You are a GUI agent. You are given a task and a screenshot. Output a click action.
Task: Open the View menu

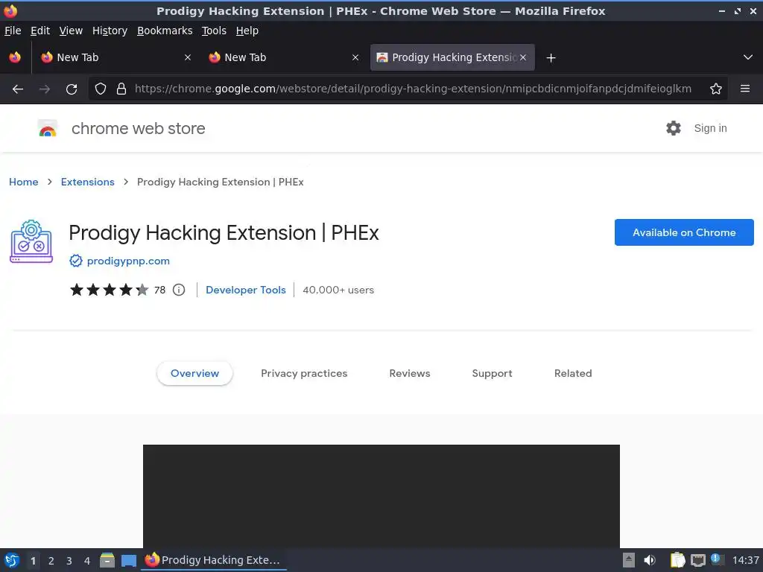(71, 31)
